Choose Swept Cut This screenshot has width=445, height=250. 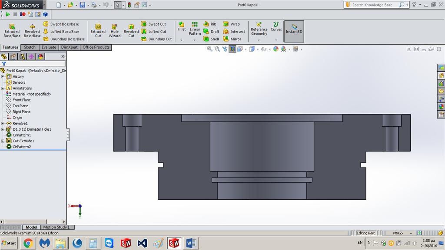pos(153,24)
